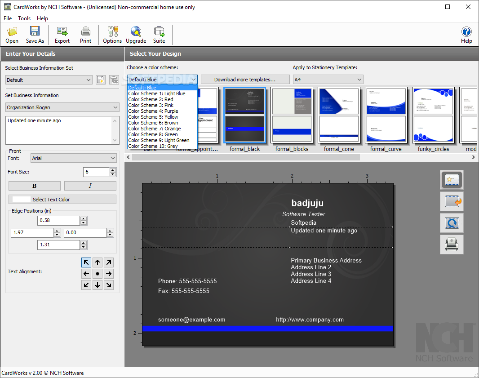Choose Color Scheme 1: Light Blue

[x=162, y=93]
